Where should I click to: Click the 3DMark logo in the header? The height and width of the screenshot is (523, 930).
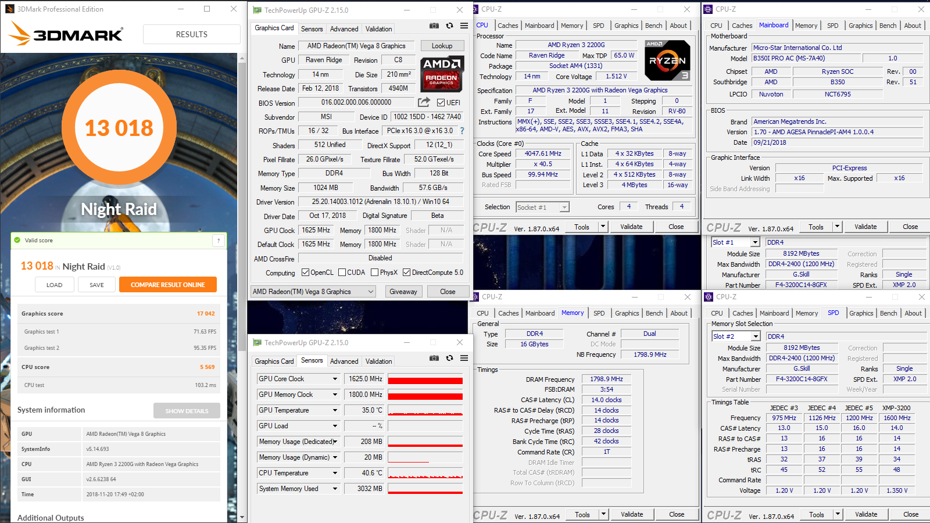(66, 34)
